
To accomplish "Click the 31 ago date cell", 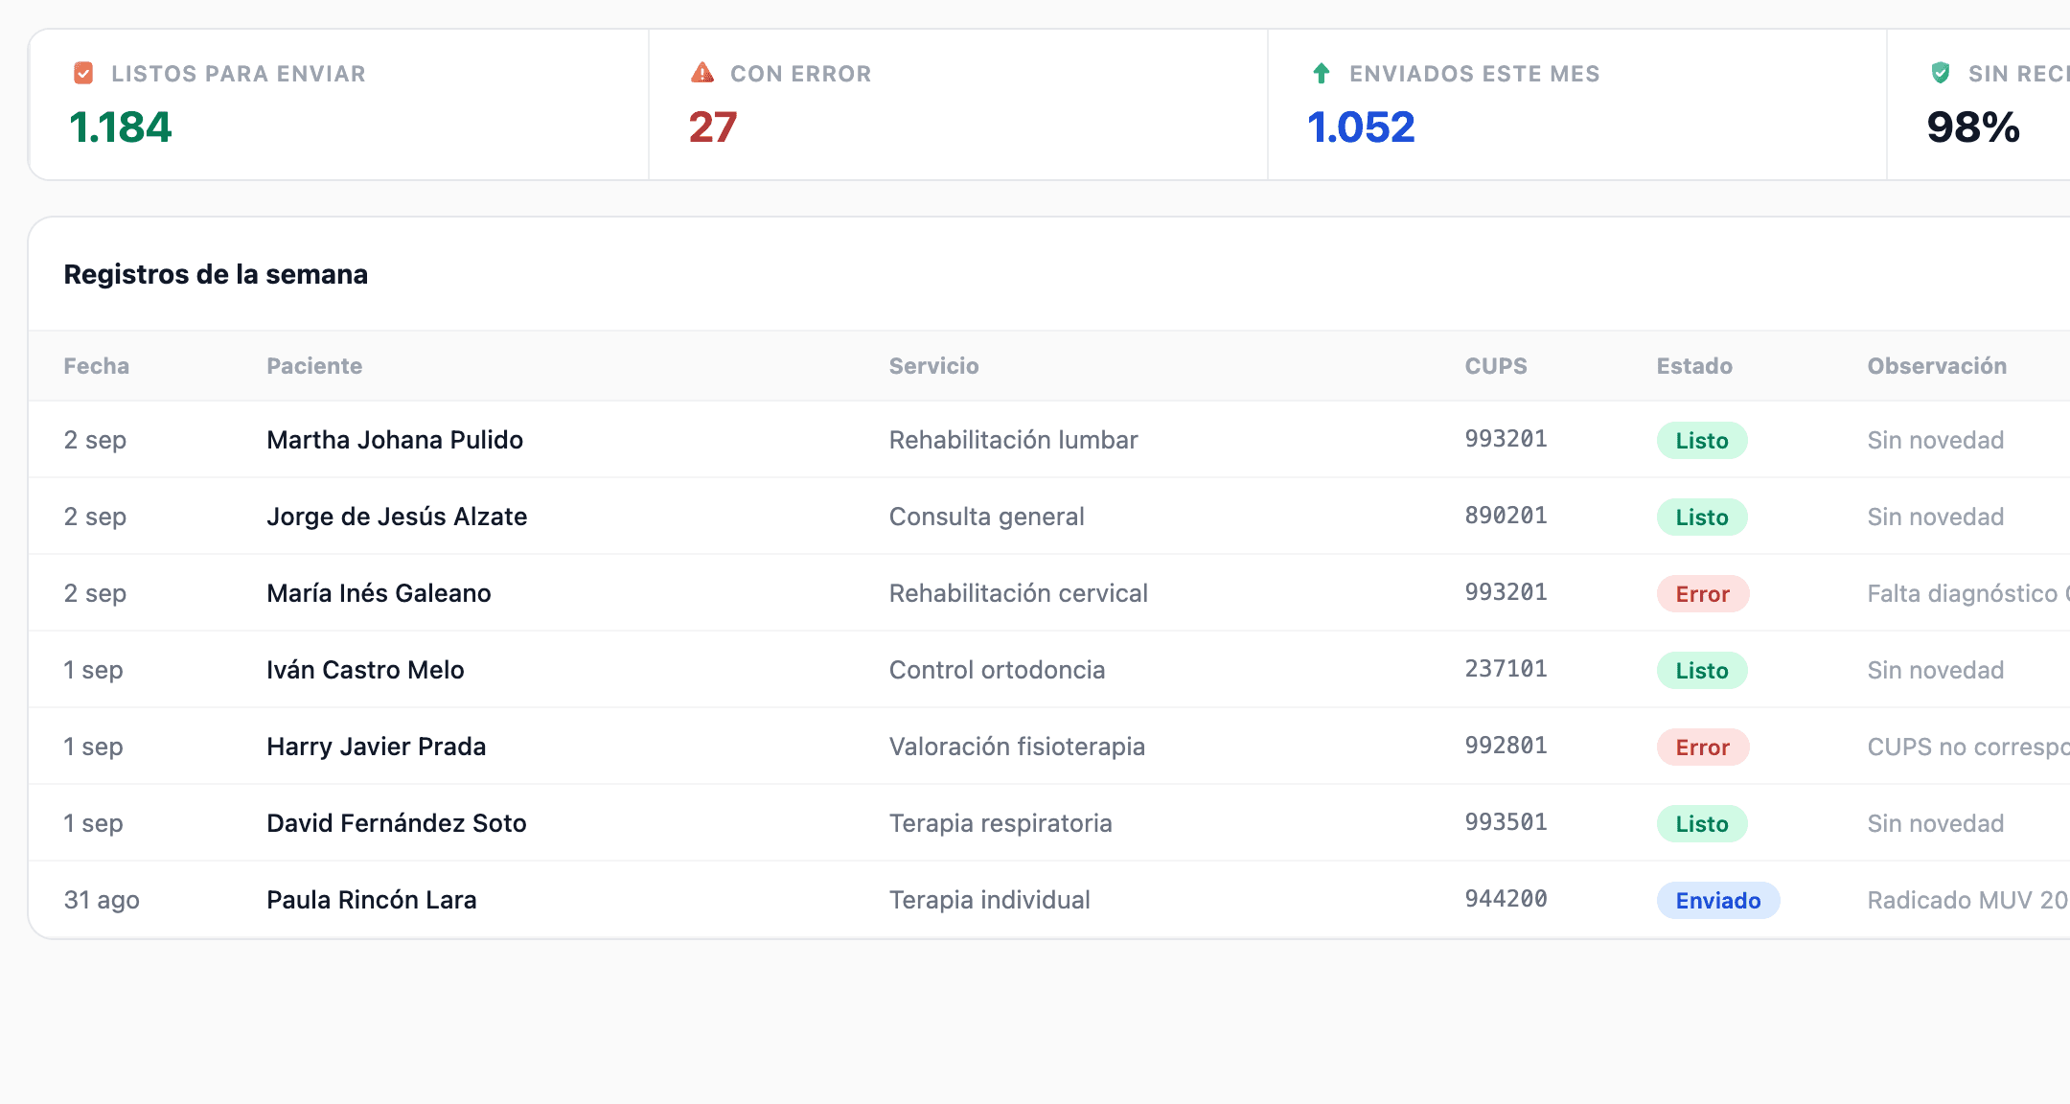I will [102, 900].
